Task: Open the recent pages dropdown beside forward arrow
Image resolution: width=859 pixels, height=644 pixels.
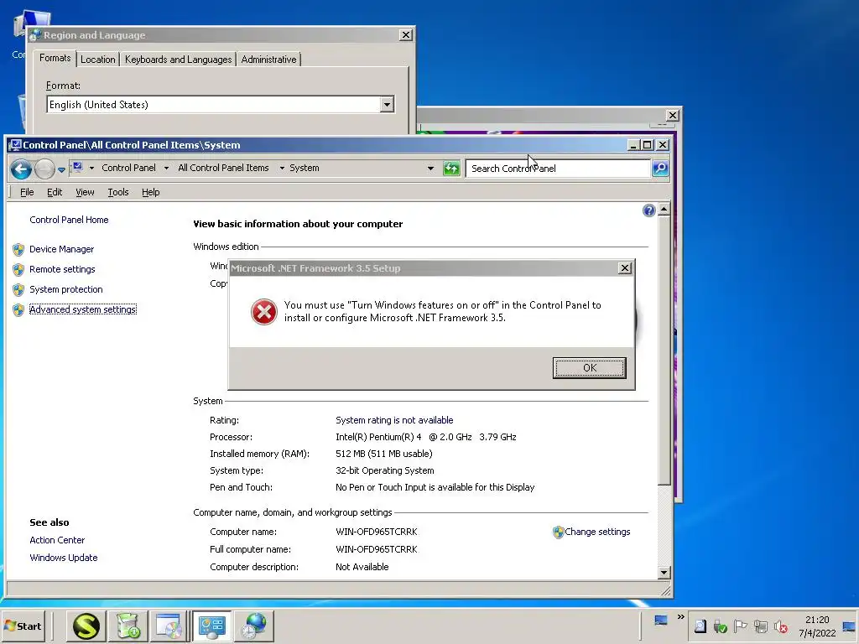Action: coord(61,169)
